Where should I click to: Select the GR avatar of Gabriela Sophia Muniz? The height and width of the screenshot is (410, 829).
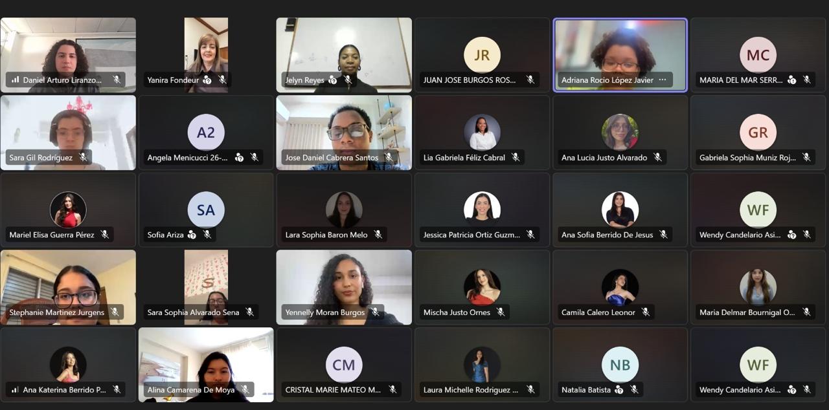tap(758, 133)
